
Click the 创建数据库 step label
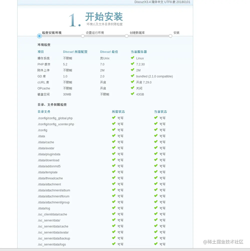pos(137,33)
